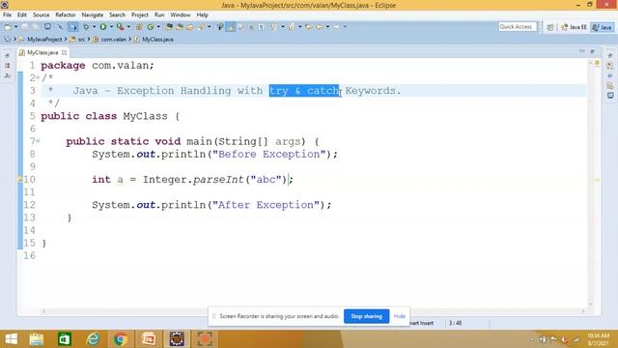This screenshot has width=618, height=348.
Task: Click the Run External Tools icon
Action: 120,27
